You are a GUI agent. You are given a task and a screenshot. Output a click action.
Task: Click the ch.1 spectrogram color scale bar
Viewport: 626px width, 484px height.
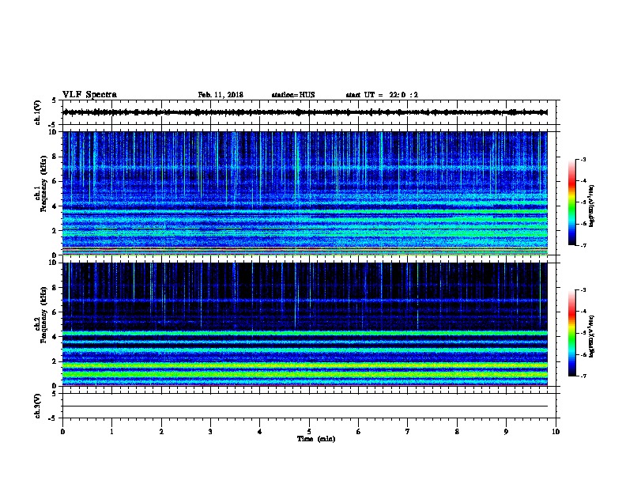tap(572, 202)
